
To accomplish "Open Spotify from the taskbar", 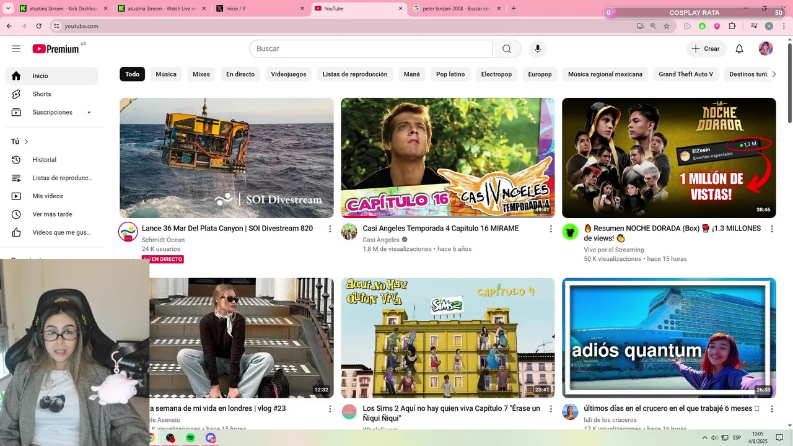I will tap(190, 438).
